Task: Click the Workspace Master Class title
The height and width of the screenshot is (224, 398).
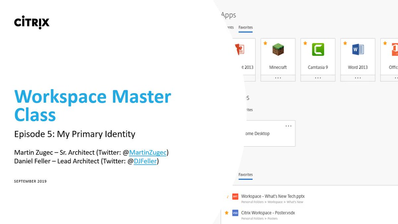Action: [93, 105]
